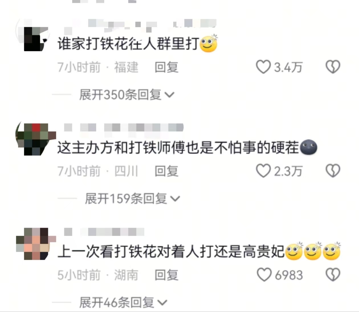Screen dimensions: 359x312
Task: Expand 展开350条回复 replies
Action: click(x=127, y=95)
